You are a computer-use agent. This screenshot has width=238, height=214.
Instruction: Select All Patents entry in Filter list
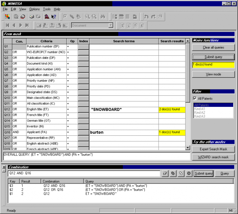click(x=213, y=105)
